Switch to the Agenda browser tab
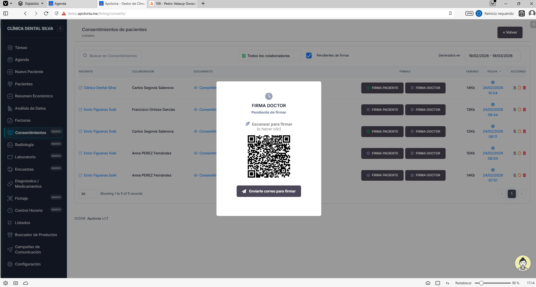 click(71, 4)
